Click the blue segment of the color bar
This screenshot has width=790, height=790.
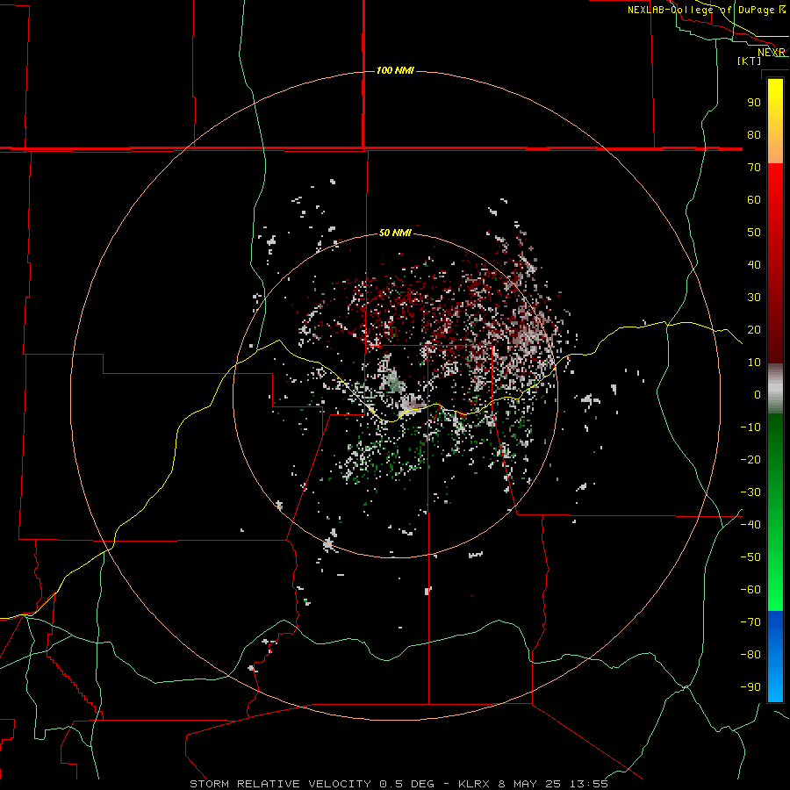pyautogui.click(x=775, y=656)
